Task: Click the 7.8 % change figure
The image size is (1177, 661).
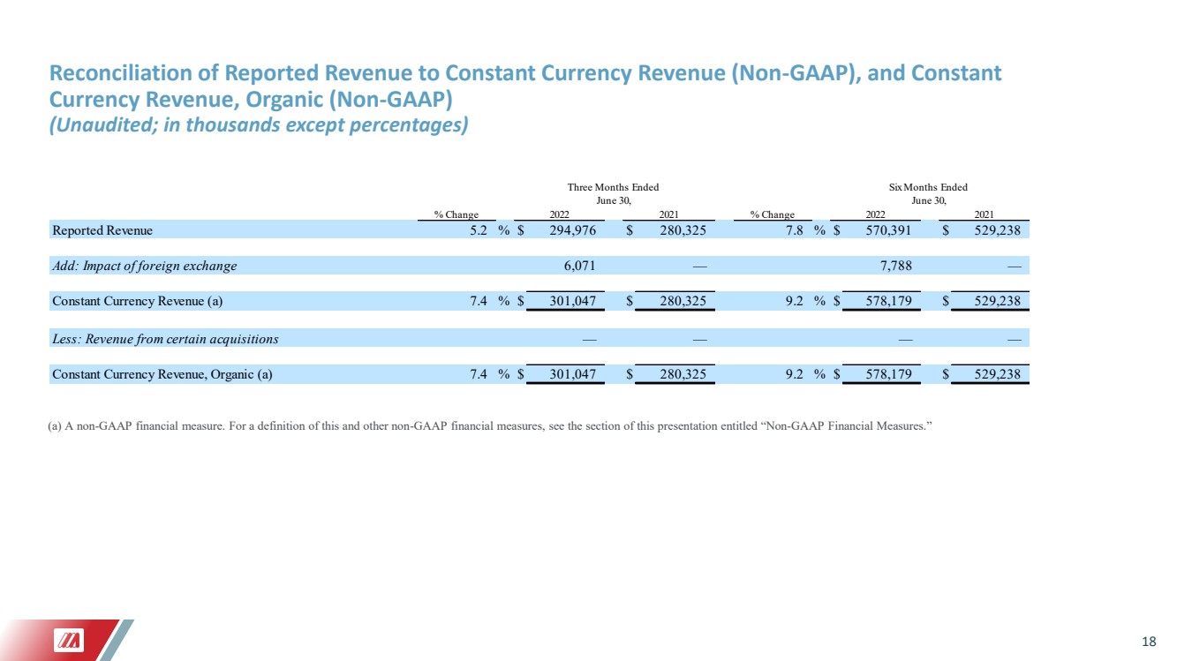Action: click(x=796, y=230)
